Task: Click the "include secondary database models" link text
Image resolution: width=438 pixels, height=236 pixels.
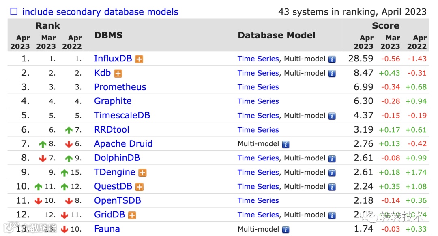Action: (x=100, y=12)
